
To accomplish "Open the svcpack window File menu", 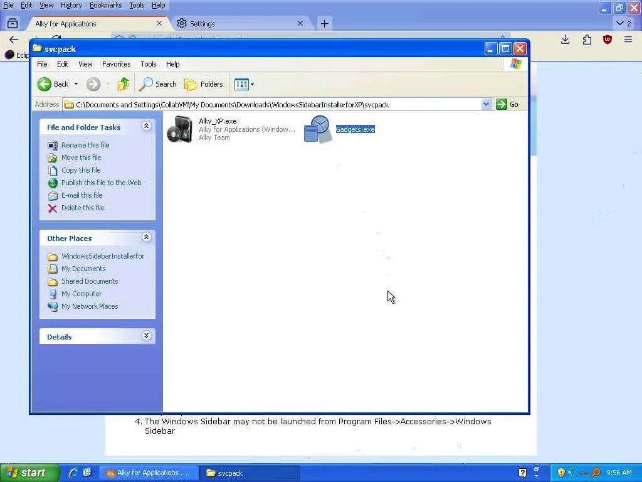I will (x=42, y=64).
